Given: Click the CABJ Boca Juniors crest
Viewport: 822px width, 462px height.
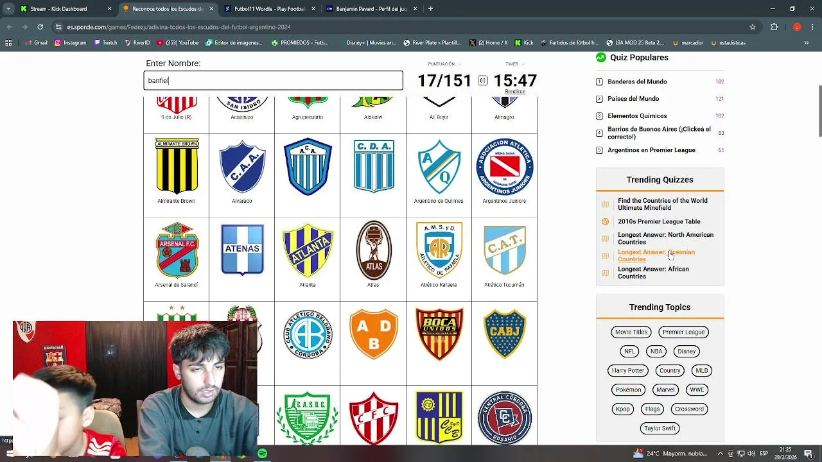Looking at the screenshot, I should click(x=505, y=334).
